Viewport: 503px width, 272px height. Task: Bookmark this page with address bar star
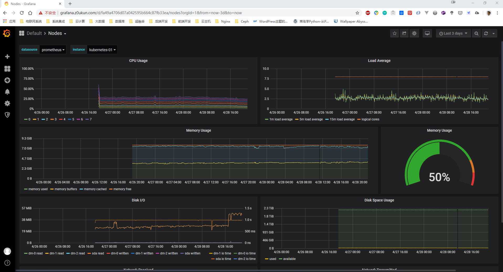pyautogui.click(x=357, y=13)
